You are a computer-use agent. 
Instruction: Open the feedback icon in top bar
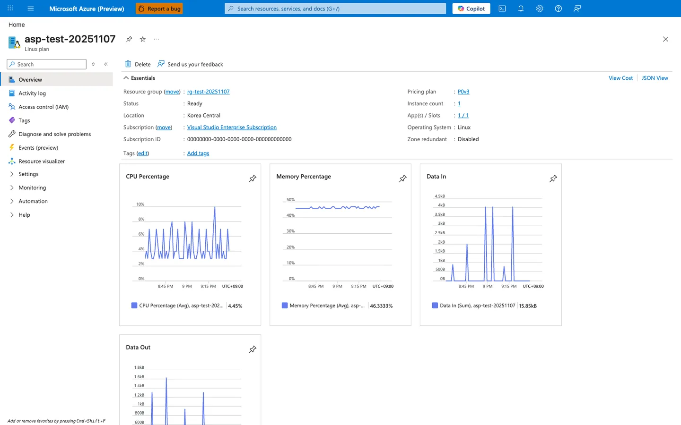tap(577, 8)
